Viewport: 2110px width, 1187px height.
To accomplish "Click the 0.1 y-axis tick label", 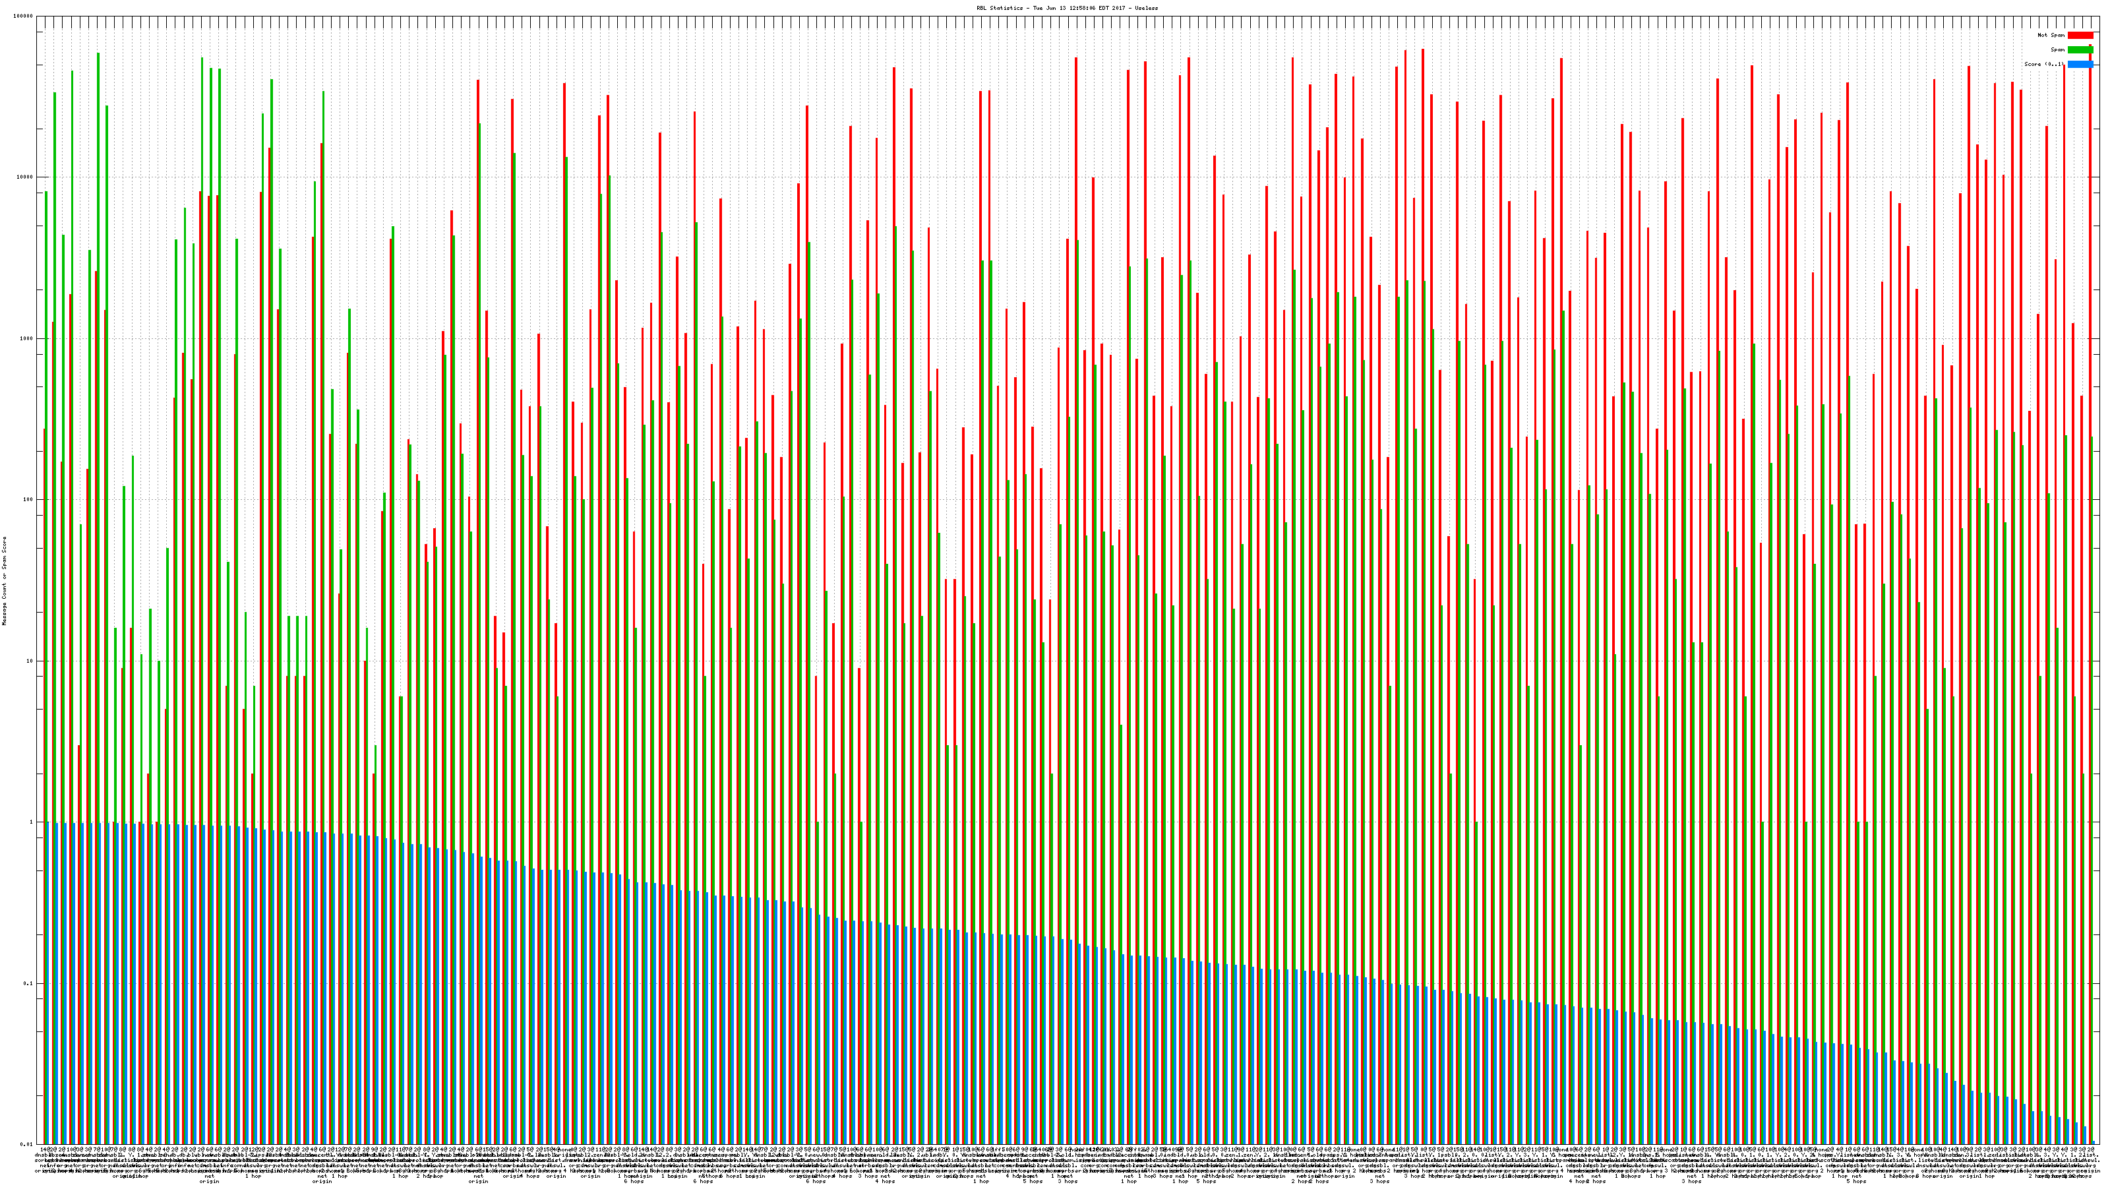I will point(28,984).
